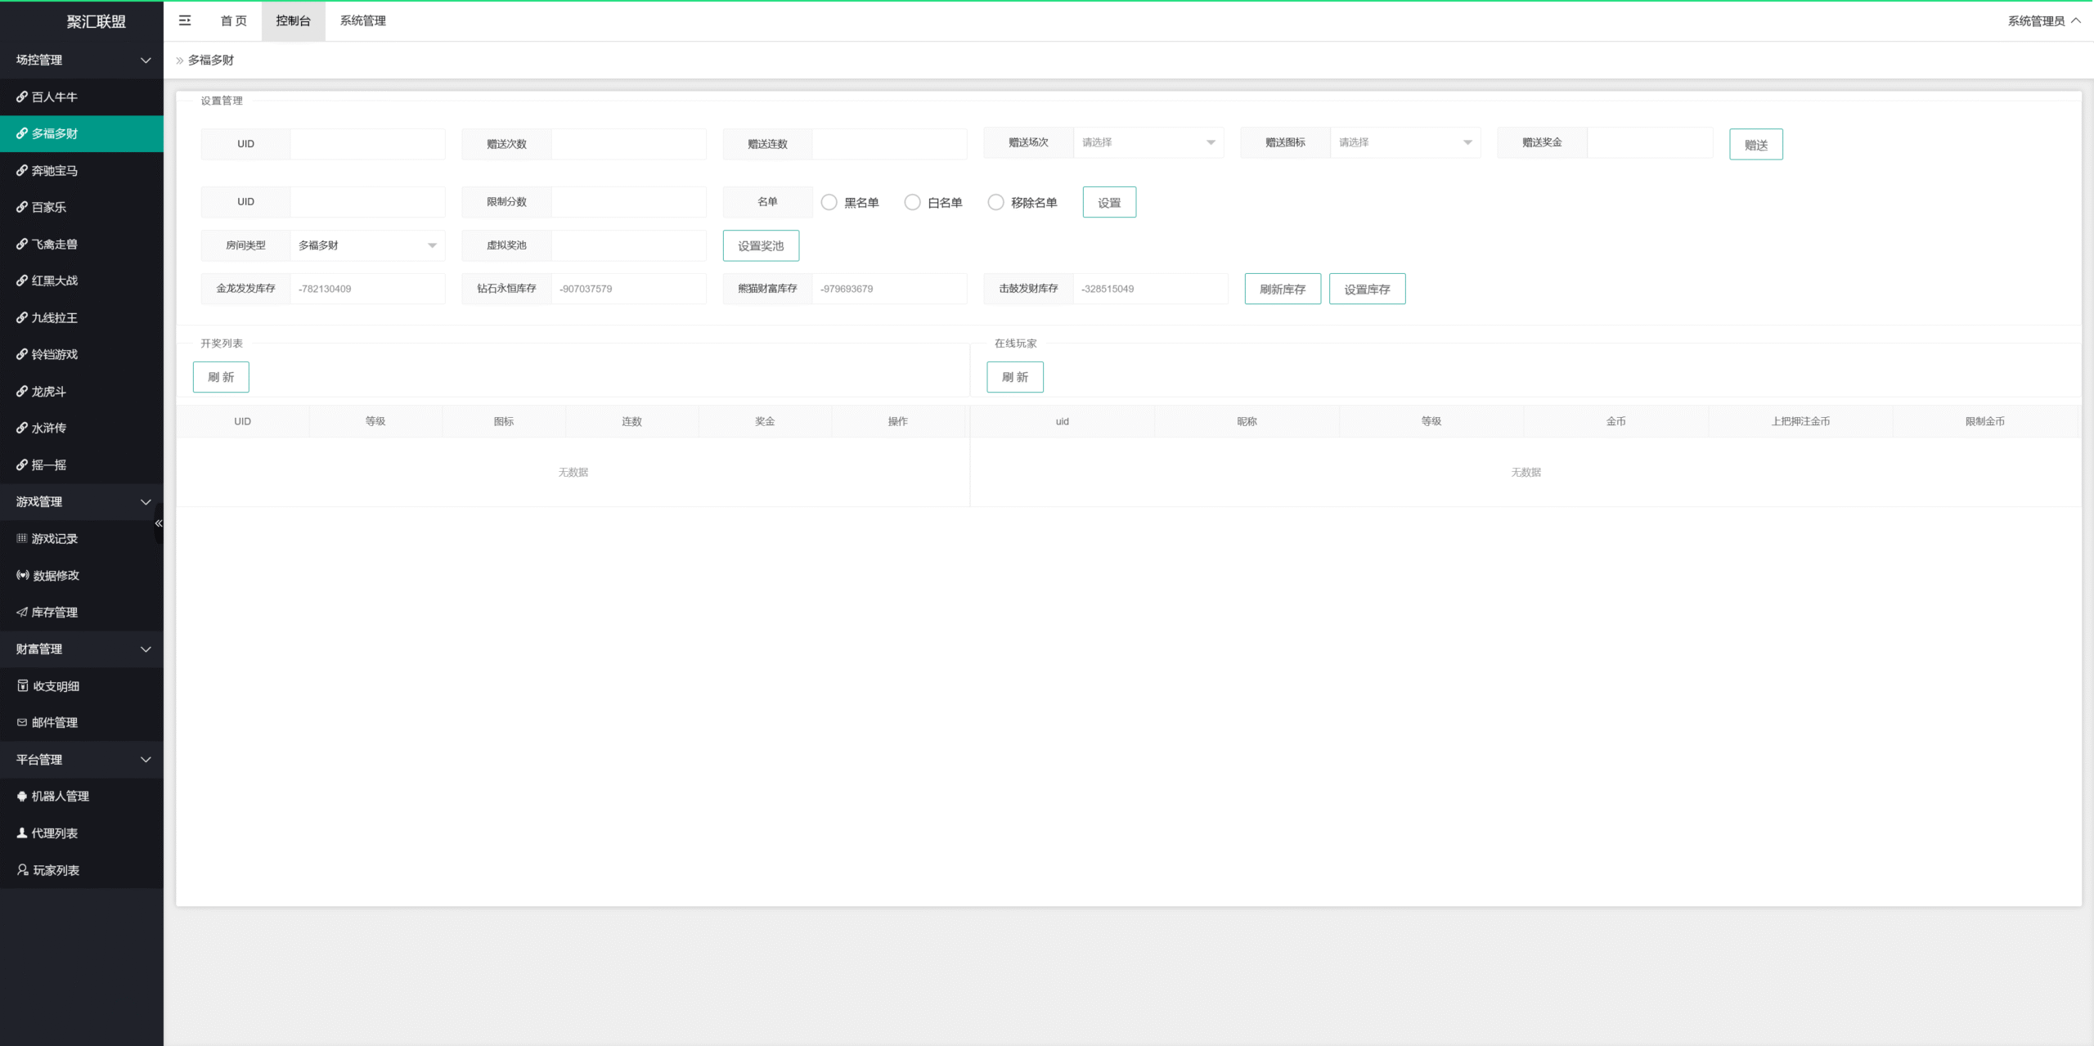Open 邮件管理 with the envelope icon

coord(54,722)
